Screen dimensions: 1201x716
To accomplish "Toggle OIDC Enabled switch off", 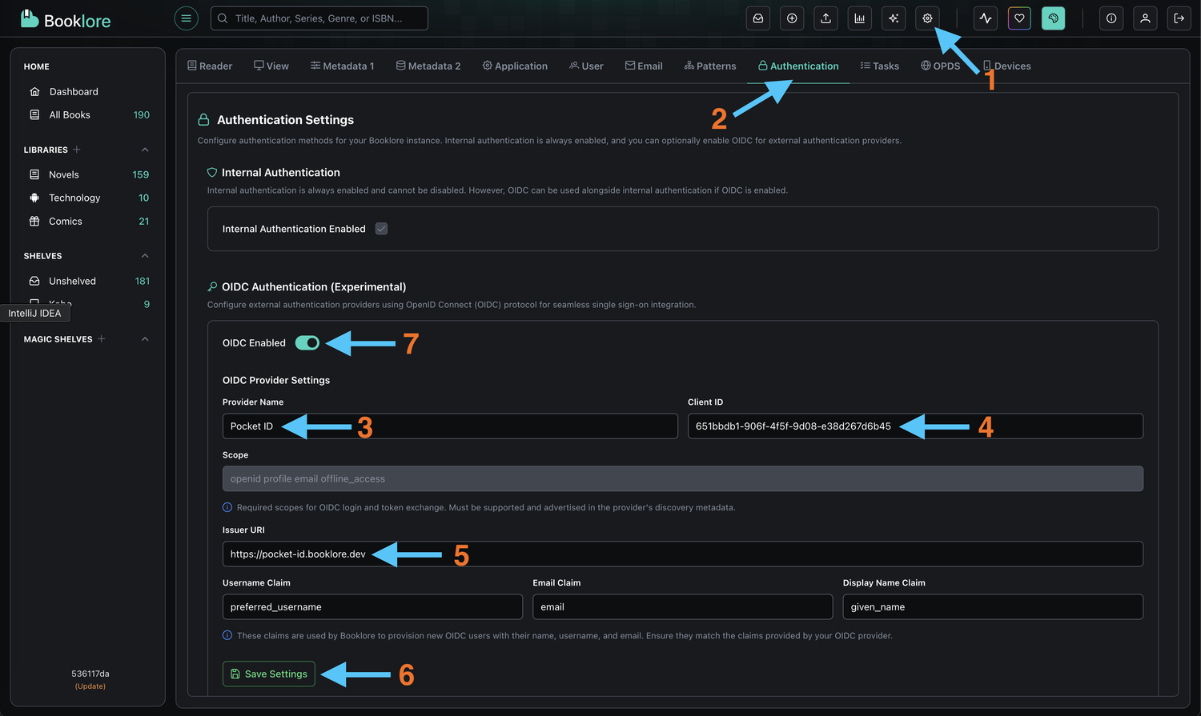I will pos(307,342).
